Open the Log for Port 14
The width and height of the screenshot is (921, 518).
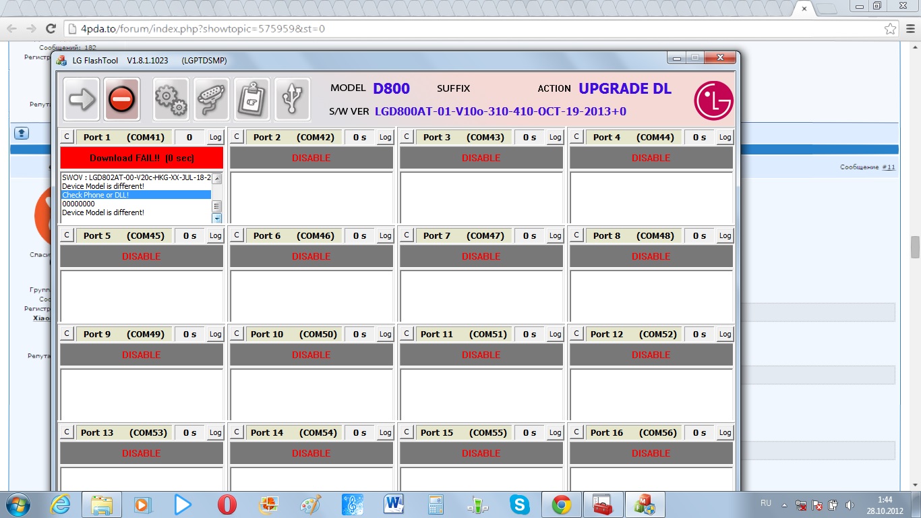click(x=385, y=432)
